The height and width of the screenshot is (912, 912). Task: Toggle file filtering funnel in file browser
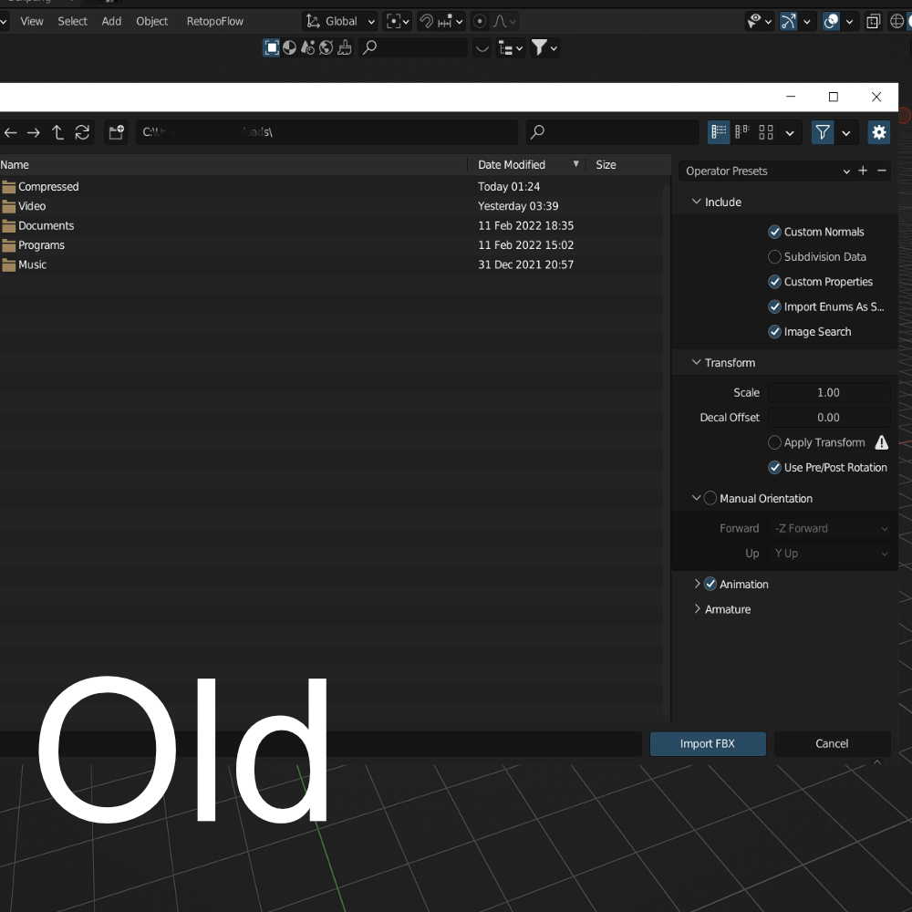(823, 132)
